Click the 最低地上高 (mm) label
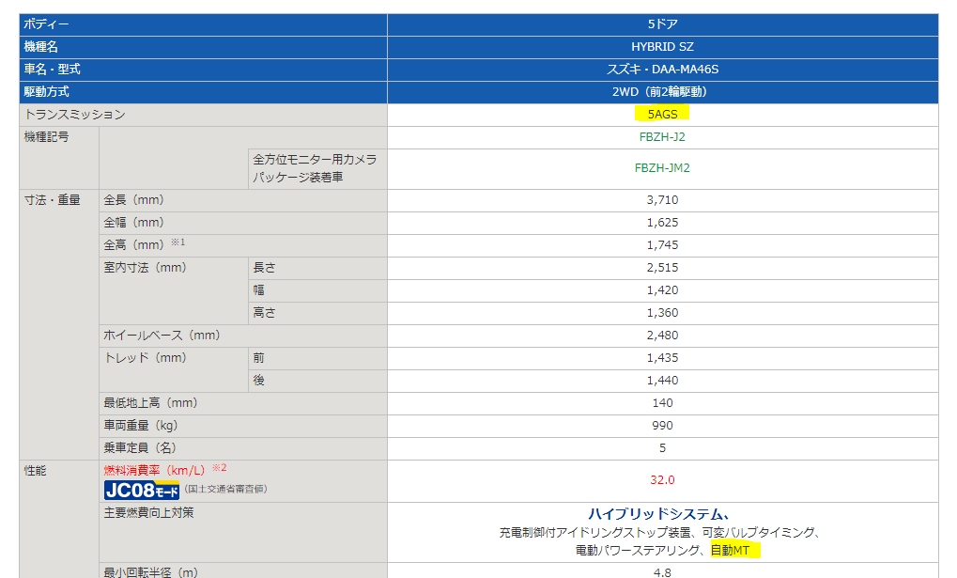This screenshot has height=578, width=957. (151, 404)
